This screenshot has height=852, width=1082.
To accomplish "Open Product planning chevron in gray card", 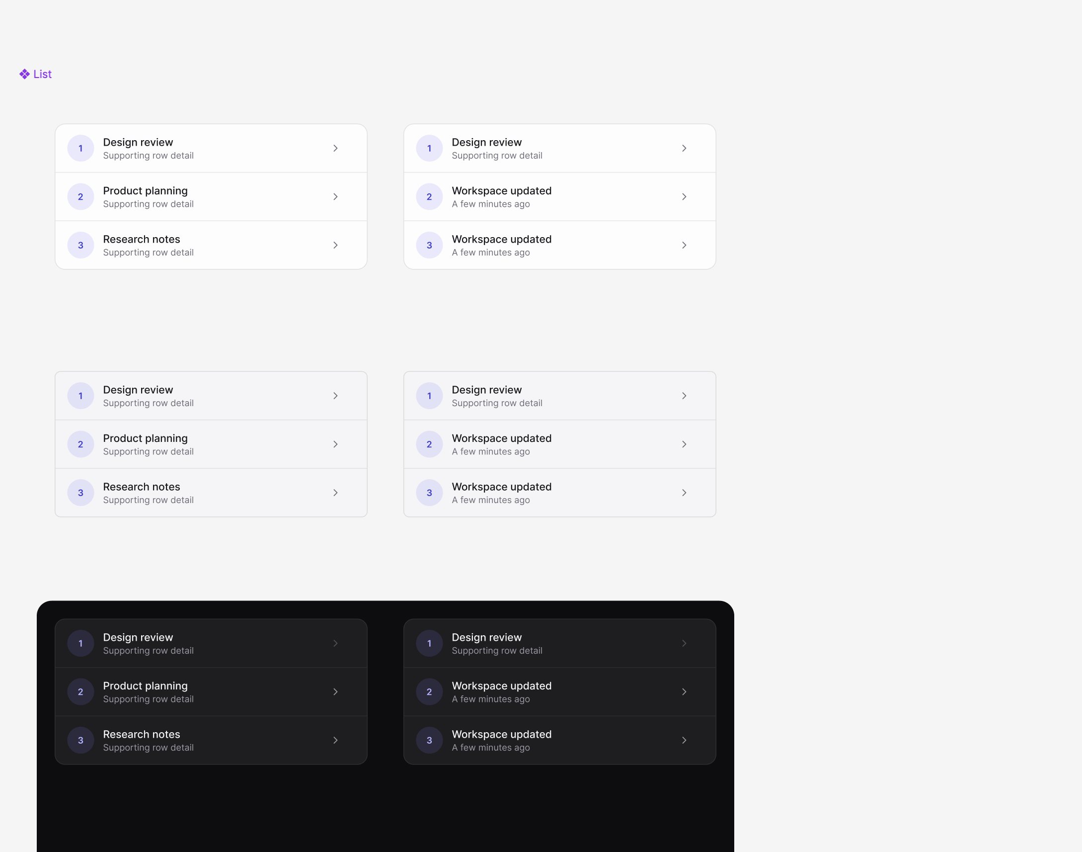I will coord(335,444).
